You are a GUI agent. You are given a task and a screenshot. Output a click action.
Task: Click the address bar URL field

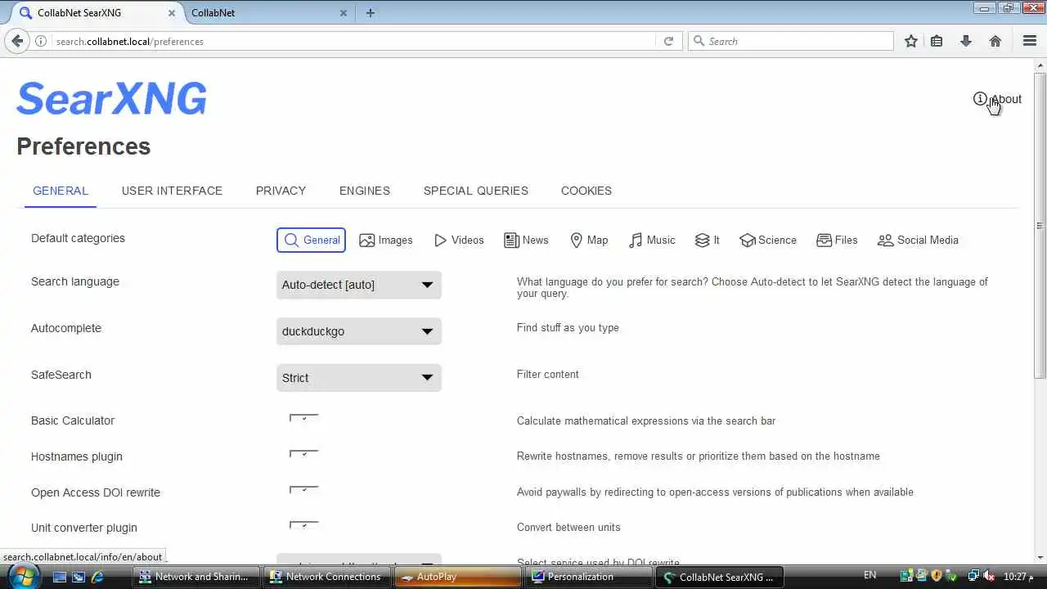pyautogui.click(x=352, y=41)
